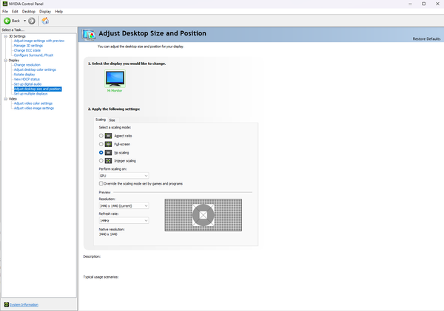The image size is (444, 311).
Task: Click the Forward arrow icon in toolbar
Action: pos(32,21)
